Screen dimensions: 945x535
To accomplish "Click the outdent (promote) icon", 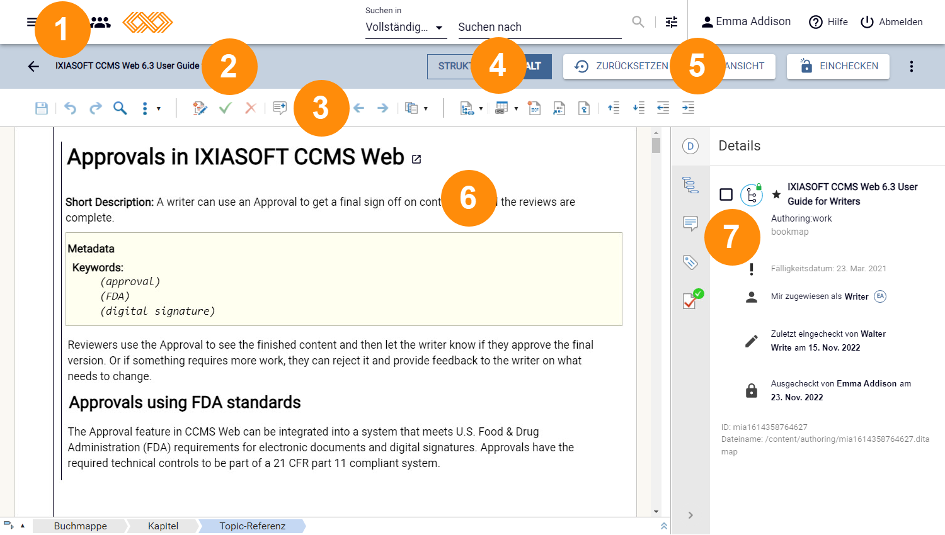I will (663, 108).
